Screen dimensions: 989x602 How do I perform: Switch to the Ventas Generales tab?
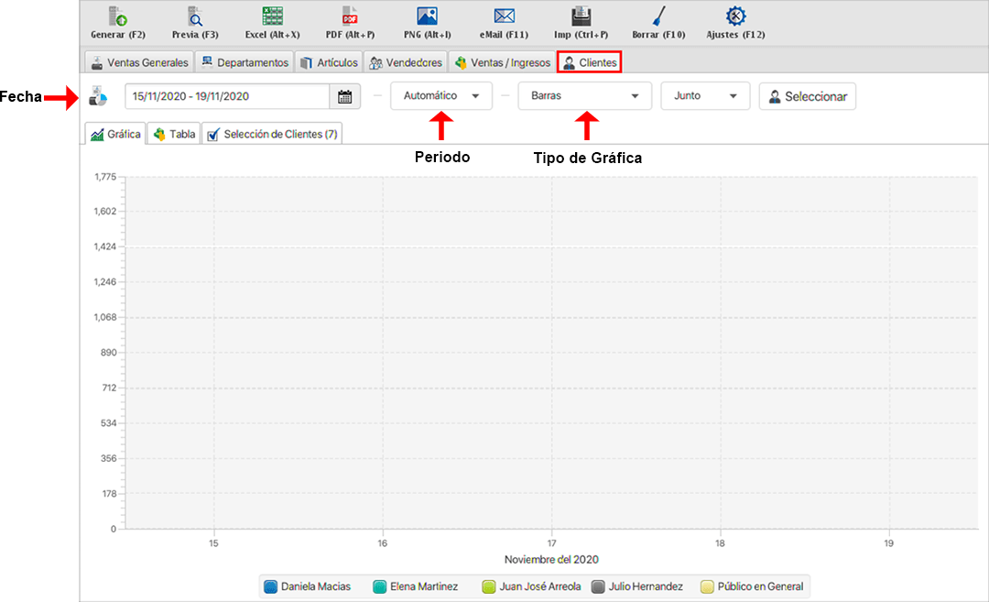point(139,62)
